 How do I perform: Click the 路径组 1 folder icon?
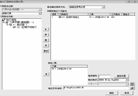(11, 25)
